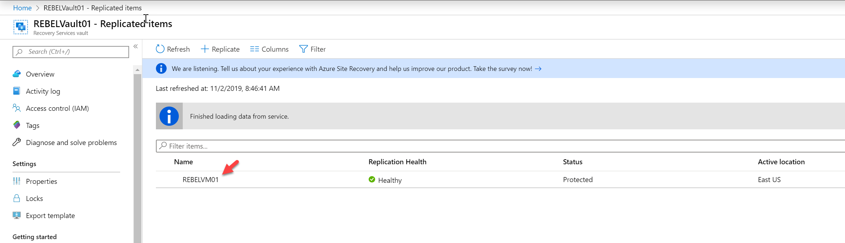Open Overview cloud icon in sidebar
This screenshot has width=845, height=243.
(17, 74)
